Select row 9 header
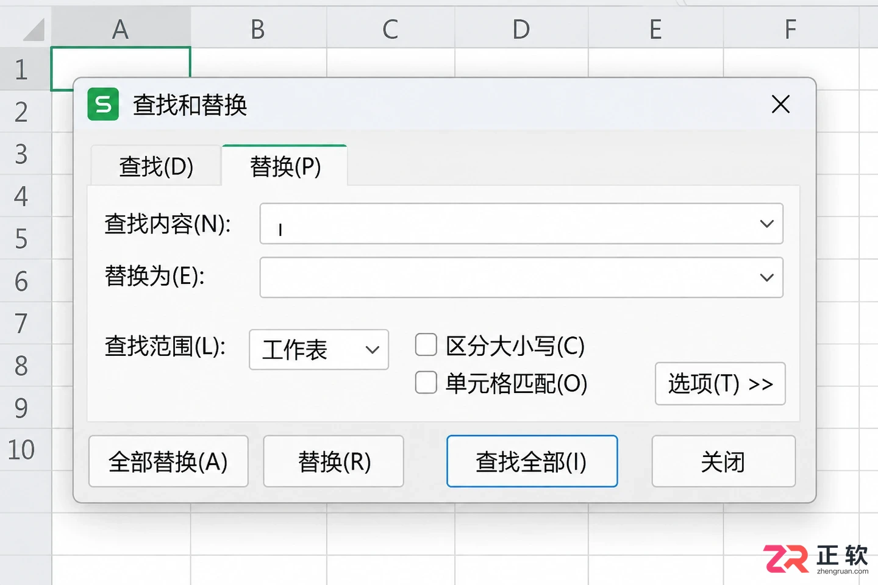The image size is (878, 585). 24,407
